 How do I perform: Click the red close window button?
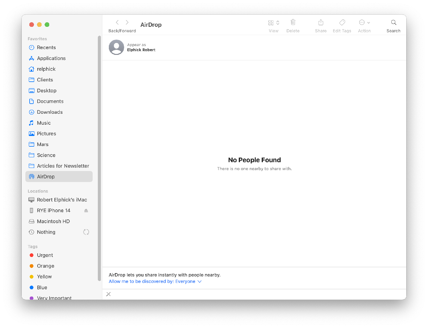tap(31, 25)
